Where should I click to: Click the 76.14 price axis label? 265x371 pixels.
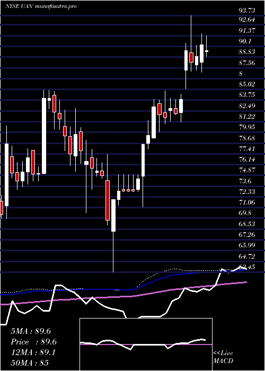(247, 160)
